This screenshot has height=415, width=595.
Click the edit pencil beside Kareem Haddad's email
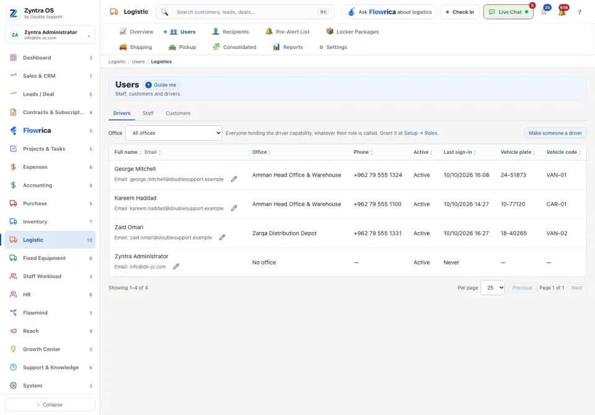click(x=234, y=208)
